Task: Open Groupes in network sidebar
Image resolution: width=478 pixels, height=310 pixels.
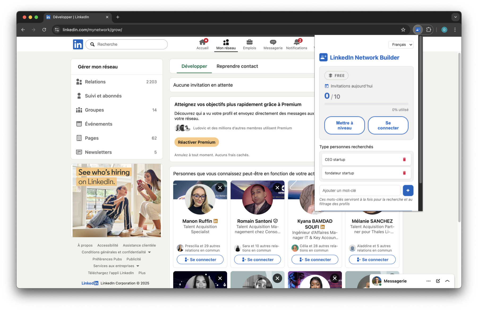Action: pos(117,110)
